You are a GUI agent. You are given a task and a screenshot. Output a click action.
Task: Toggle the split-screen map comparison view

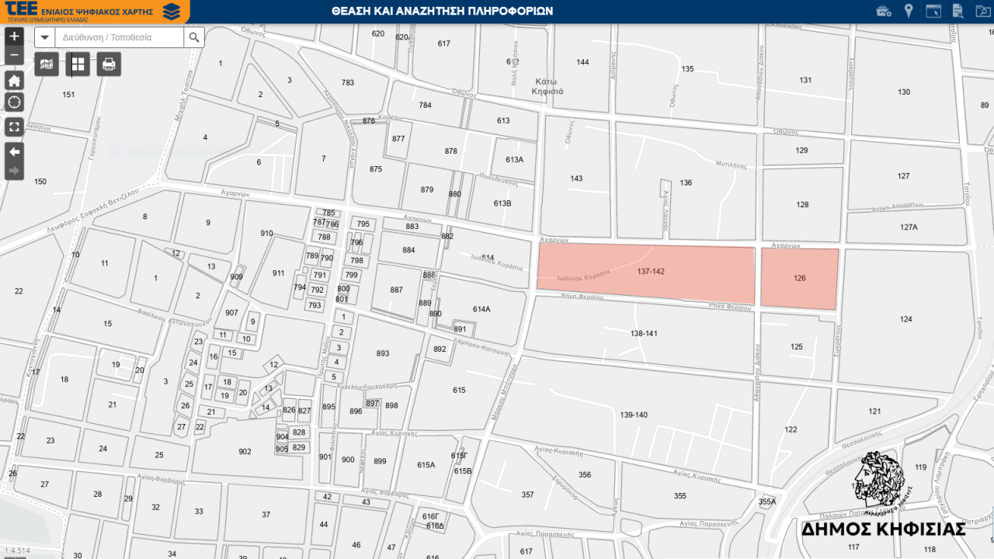[x=77, y=64]
